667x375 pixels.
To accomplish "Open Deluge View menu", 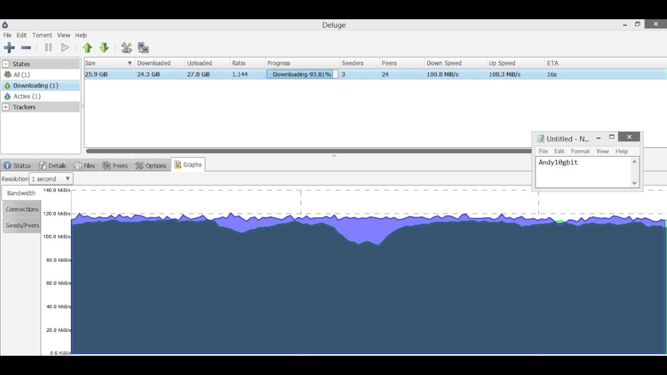I will point(64,35).
